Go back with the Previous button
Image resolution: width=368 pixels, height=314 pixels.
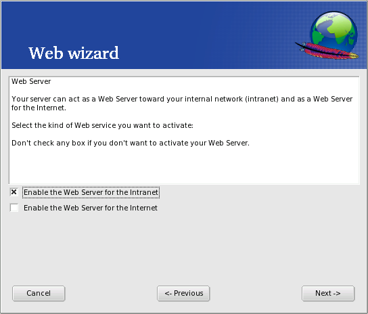click(x=183, y=293)
